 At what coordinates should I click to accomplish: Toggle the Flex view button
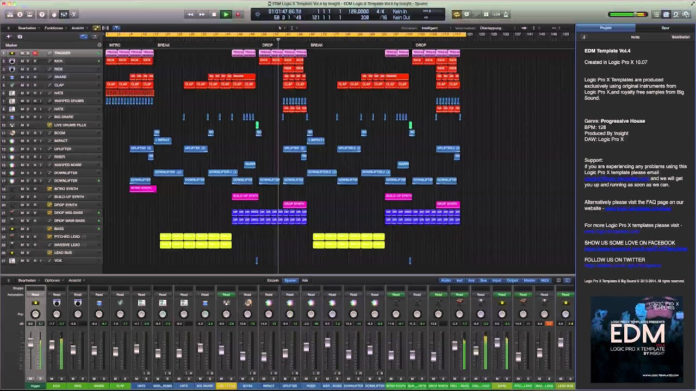[106, 28]
